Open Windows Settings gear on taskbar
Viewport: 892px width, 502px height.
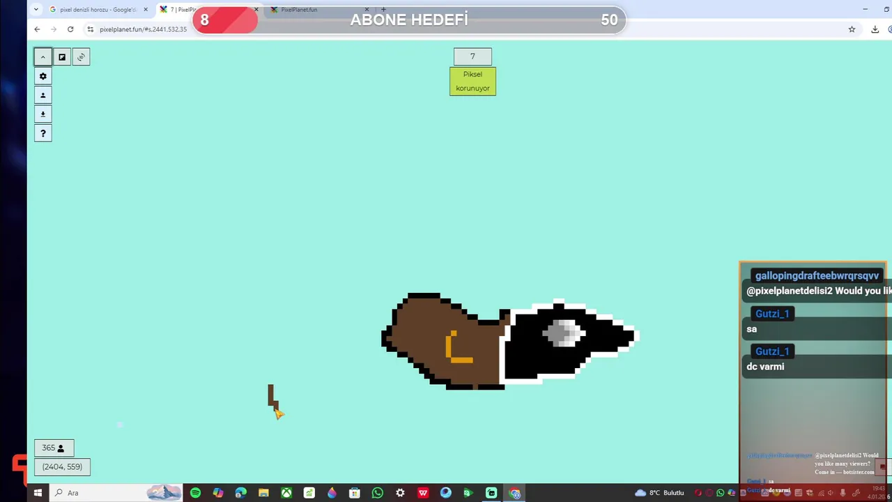(x=400, y=493)
